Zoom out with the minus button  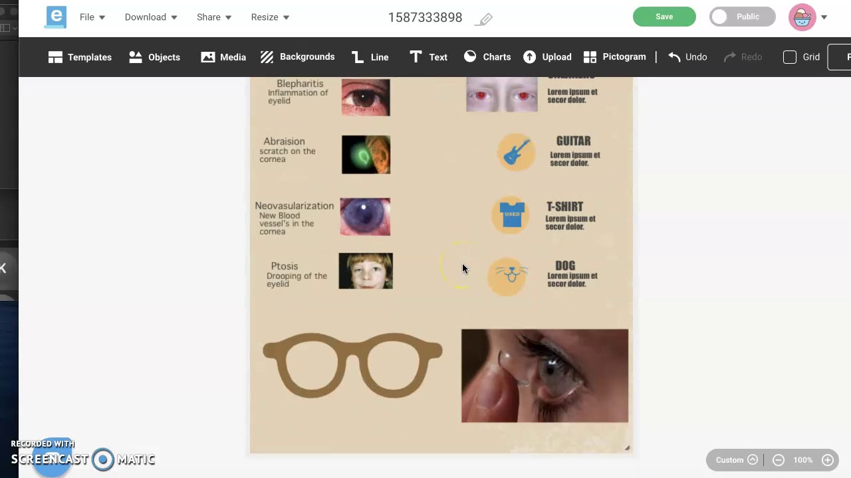[x=779, y=460]
